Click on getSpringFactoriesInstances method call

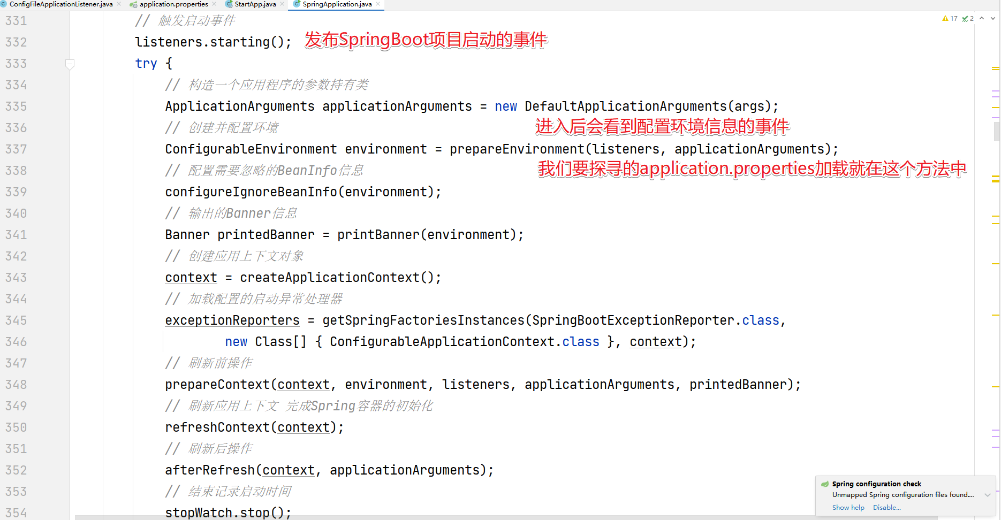click(x=423, y=320)
